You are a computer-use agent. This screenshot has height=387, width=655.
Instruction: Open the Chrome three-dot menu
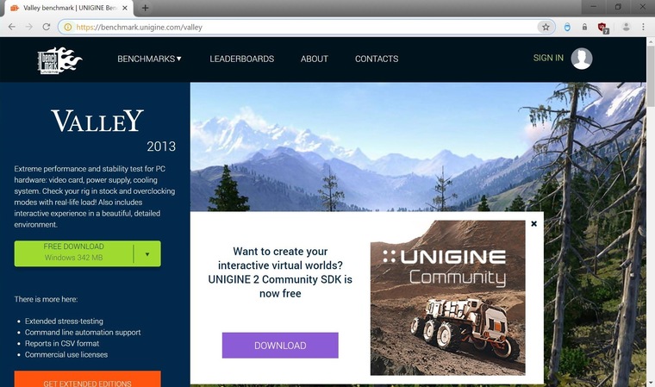643,28
